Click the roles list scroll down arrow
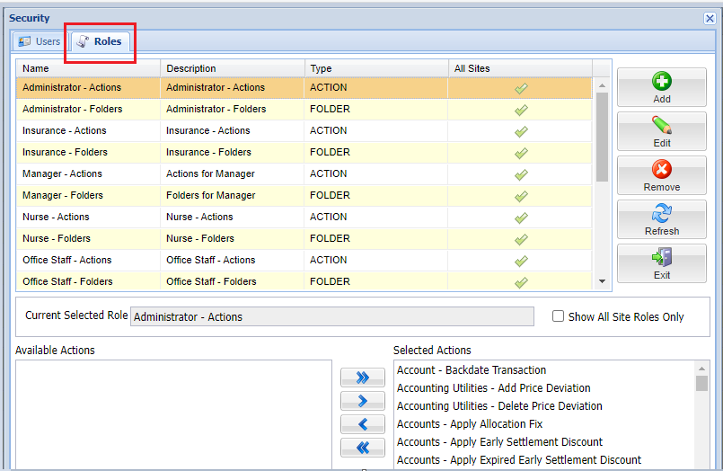 pos(602,281)
